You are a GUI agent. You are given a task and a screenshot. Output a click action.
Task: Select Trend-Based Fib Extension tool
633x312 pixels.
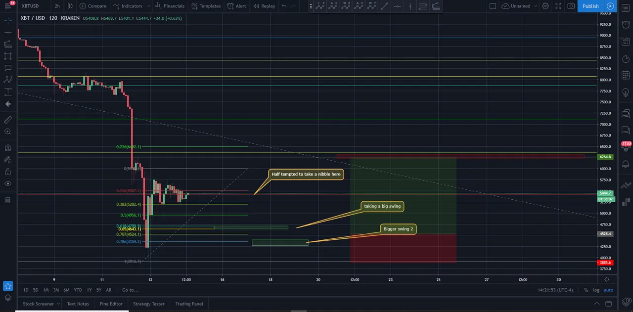coord(436,6)
